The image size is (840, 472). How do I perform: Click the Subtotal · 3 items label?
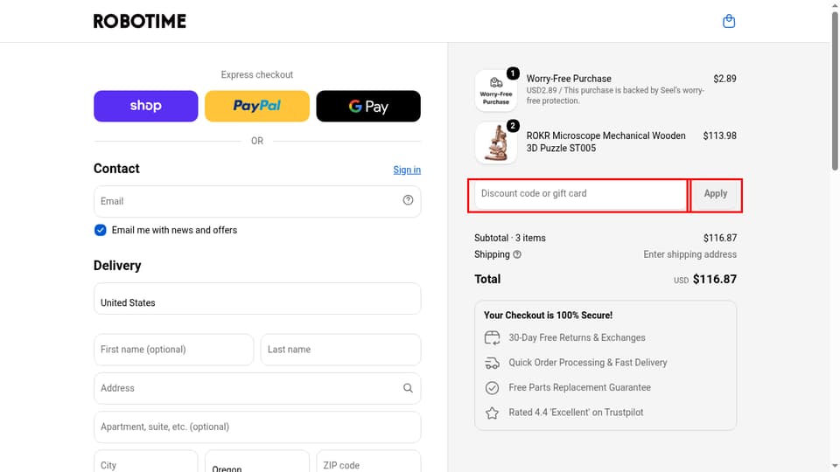(x=510, y=238)
